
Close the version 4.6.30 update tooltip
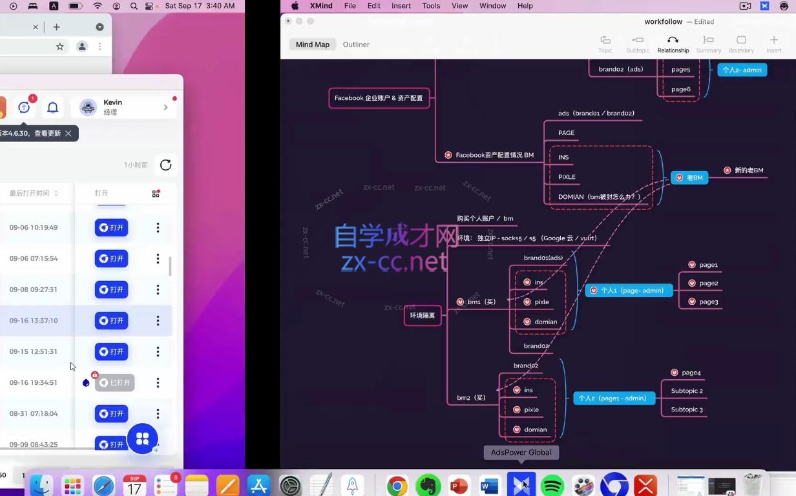[x=68, y=133]
